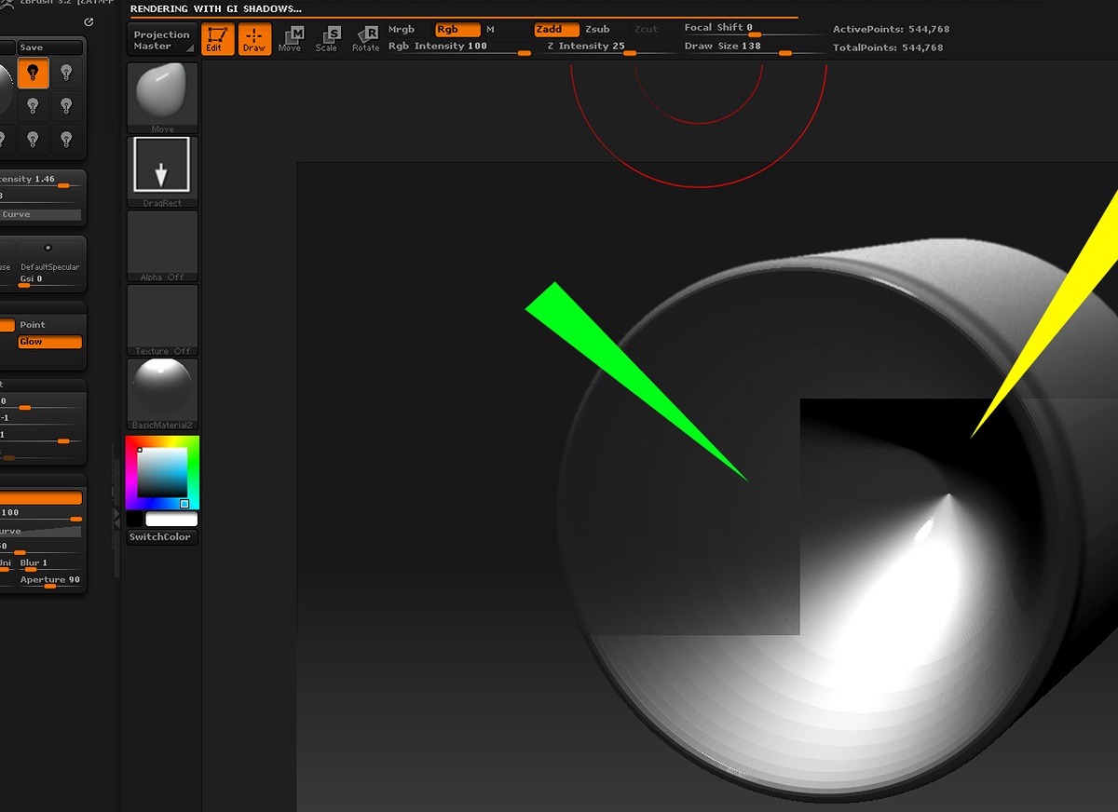Open the Projection Master panel
1118x812 pixels.
162,39
